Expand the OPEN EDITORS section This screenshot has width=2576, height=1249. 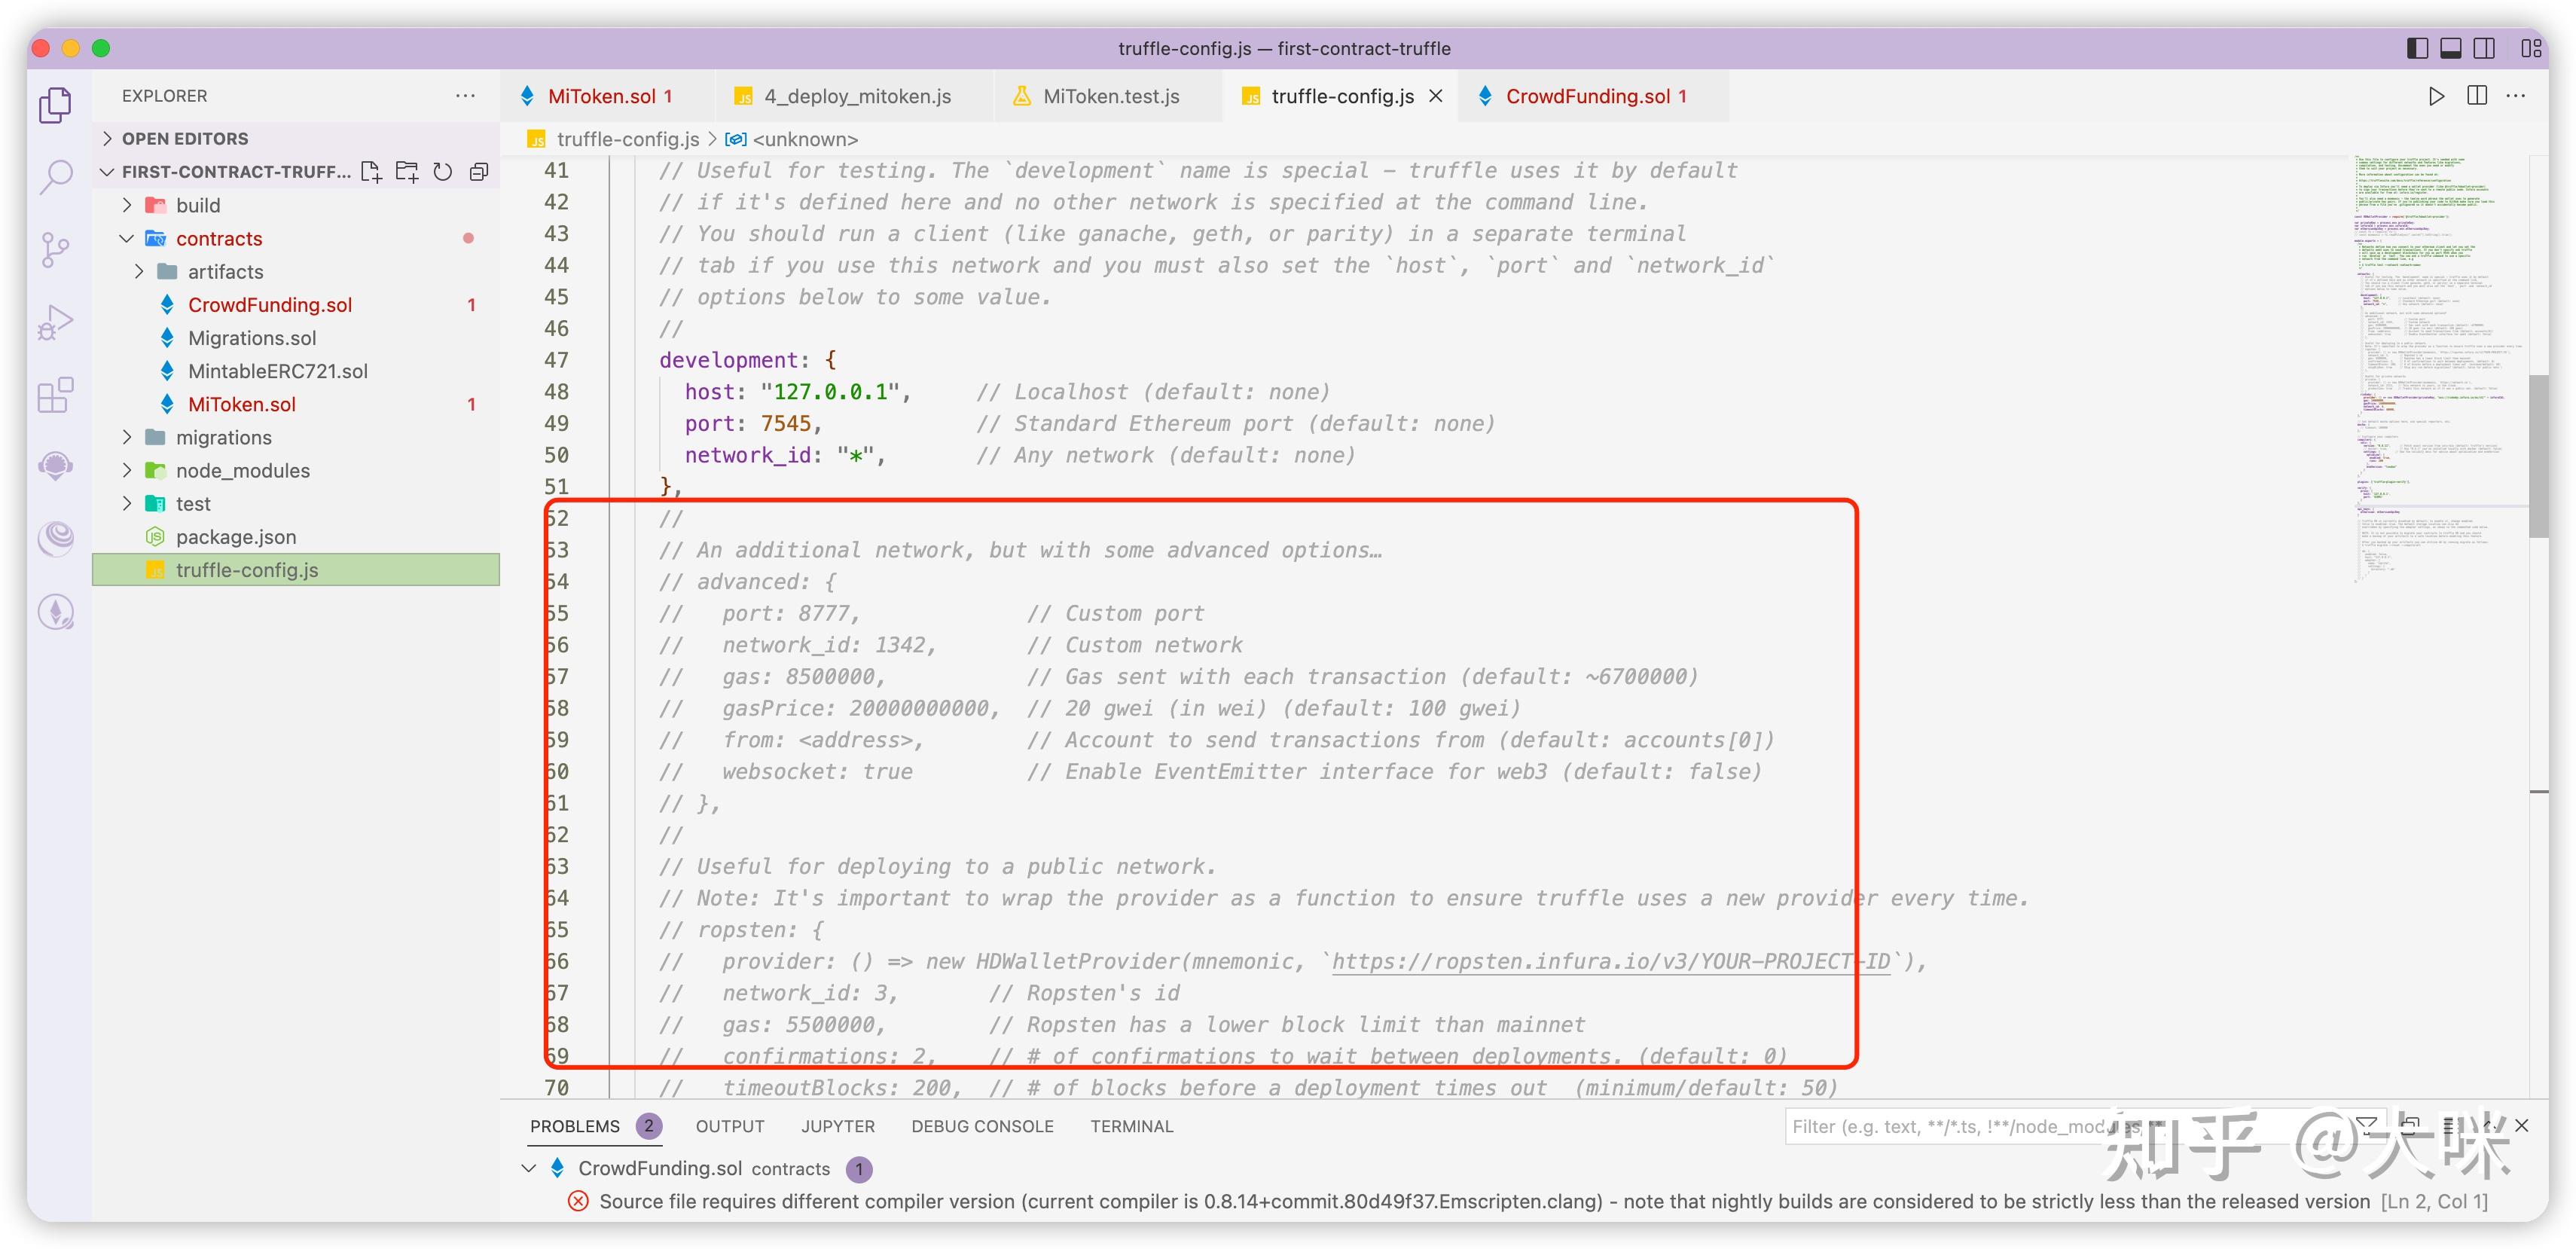185,138
